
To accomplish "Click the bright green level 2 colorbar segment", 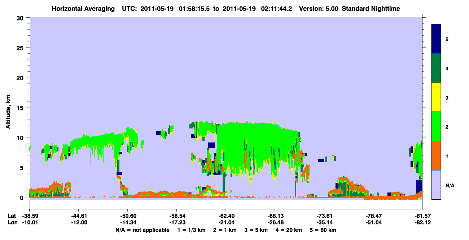I will (x=436, y=126).
